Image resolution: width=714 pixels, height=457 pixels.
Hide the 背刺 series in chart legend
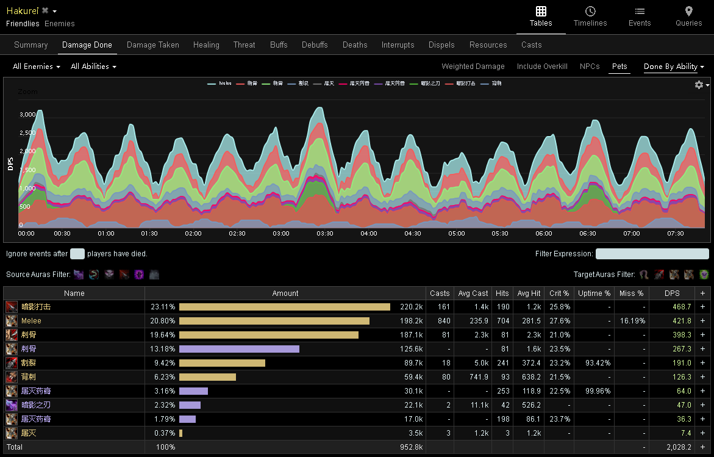(491, 84)
